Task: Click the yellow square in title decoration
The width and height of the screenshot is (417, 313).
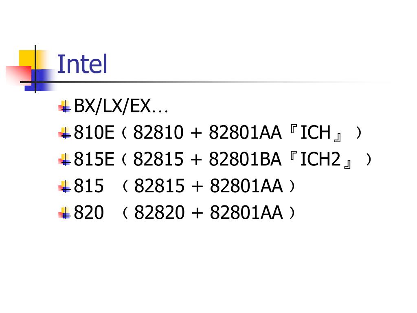Action: pyautogui.click(x=27, y=60)
